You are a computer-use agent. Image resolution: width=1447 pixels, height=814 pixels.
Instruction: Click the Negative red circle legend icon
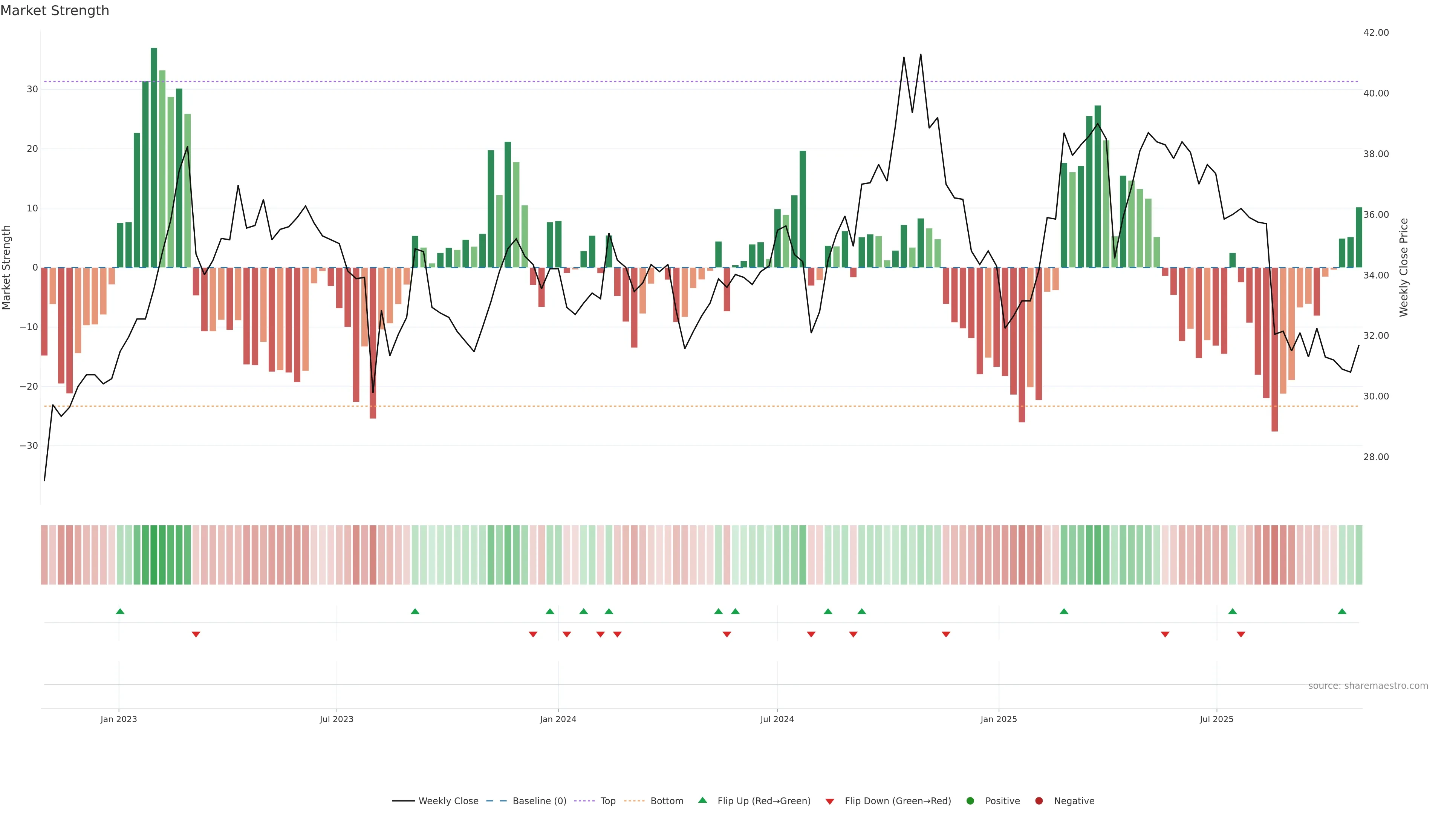1039,801
